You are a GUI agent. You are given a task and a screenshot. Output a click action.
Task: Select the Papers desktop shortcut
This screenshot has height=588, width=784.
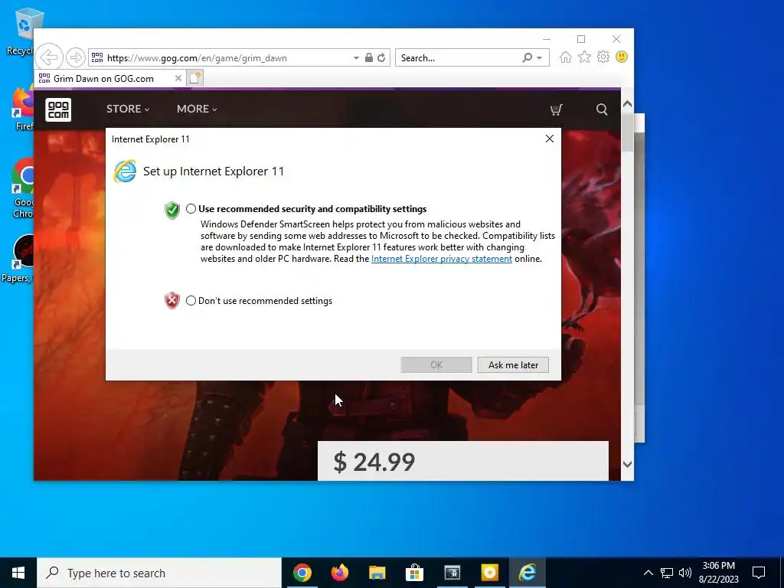click(x=18, y=259)
